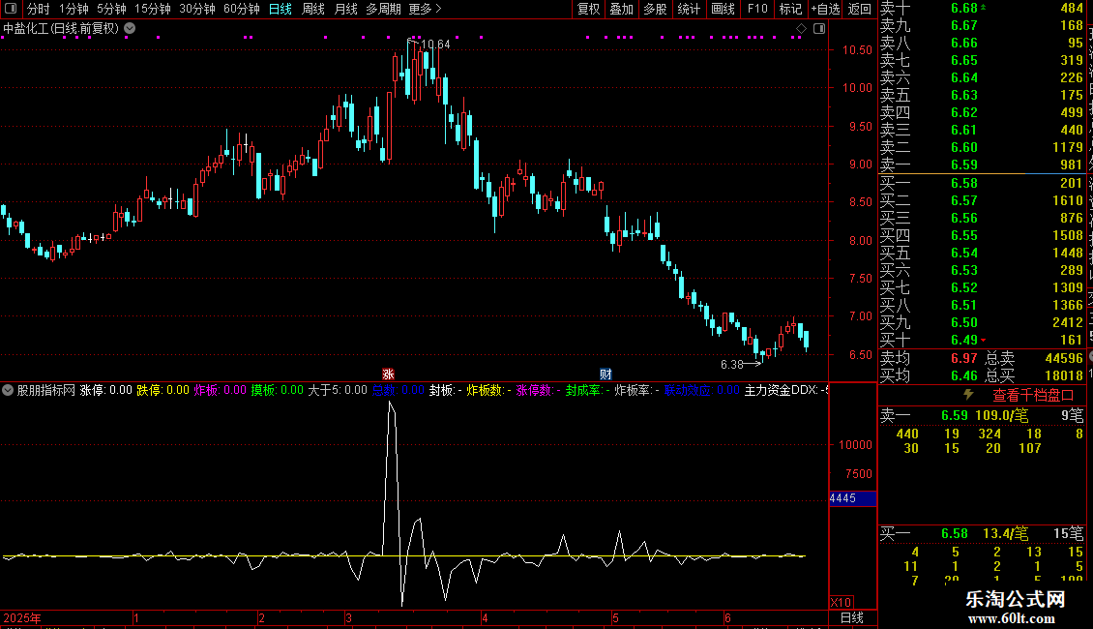Click the 返回 back button

pyautogui.click(x=860, y=9)
